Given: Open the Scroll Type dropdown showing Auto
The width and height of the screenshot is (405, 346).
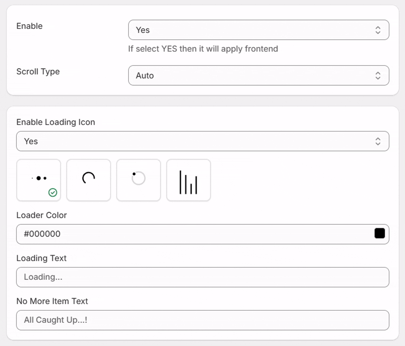Looking at the screenshot, I should [x=258, y=75].
